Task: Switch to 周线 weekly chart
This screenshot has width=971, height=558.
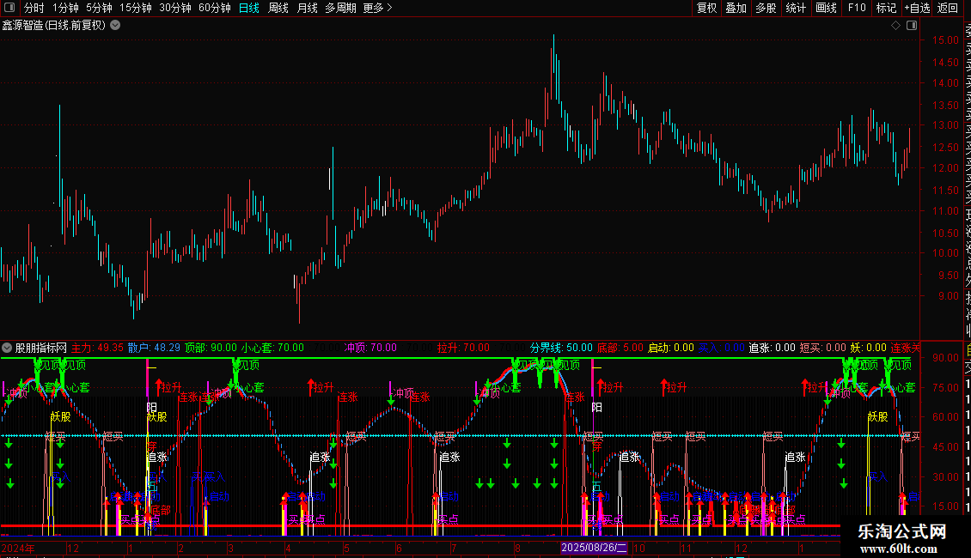Action: [278, 8]
